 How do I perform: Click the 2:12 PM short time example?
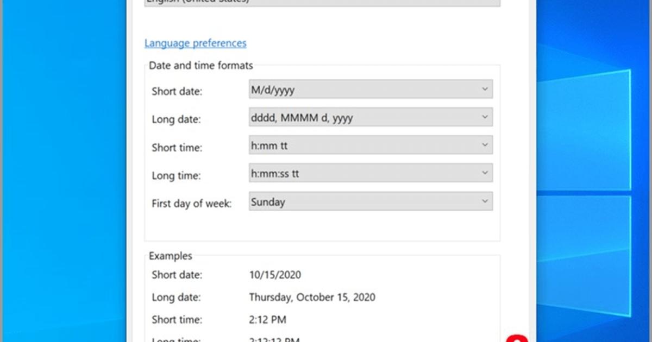click(x=267, y=319)
